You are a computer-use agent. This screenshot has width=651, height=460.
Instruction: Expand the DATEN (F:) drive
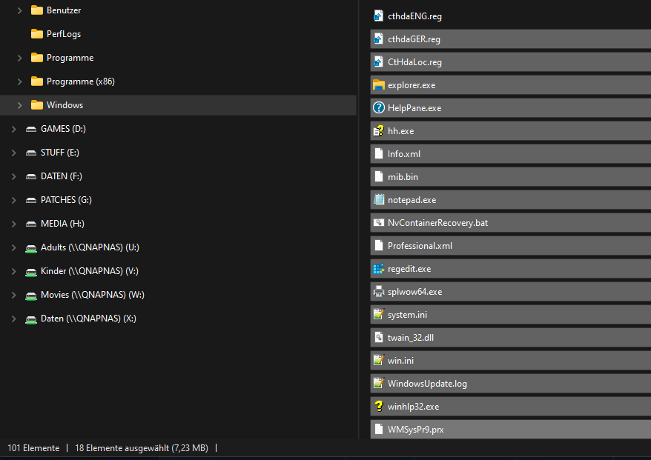click(x=13, y=176)
